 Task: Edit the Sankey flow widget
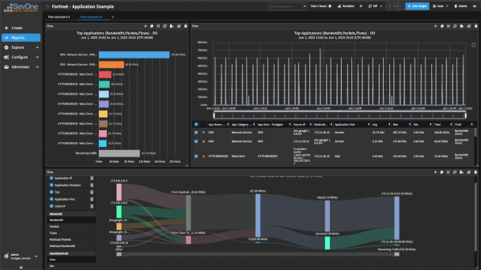[469, 172]
